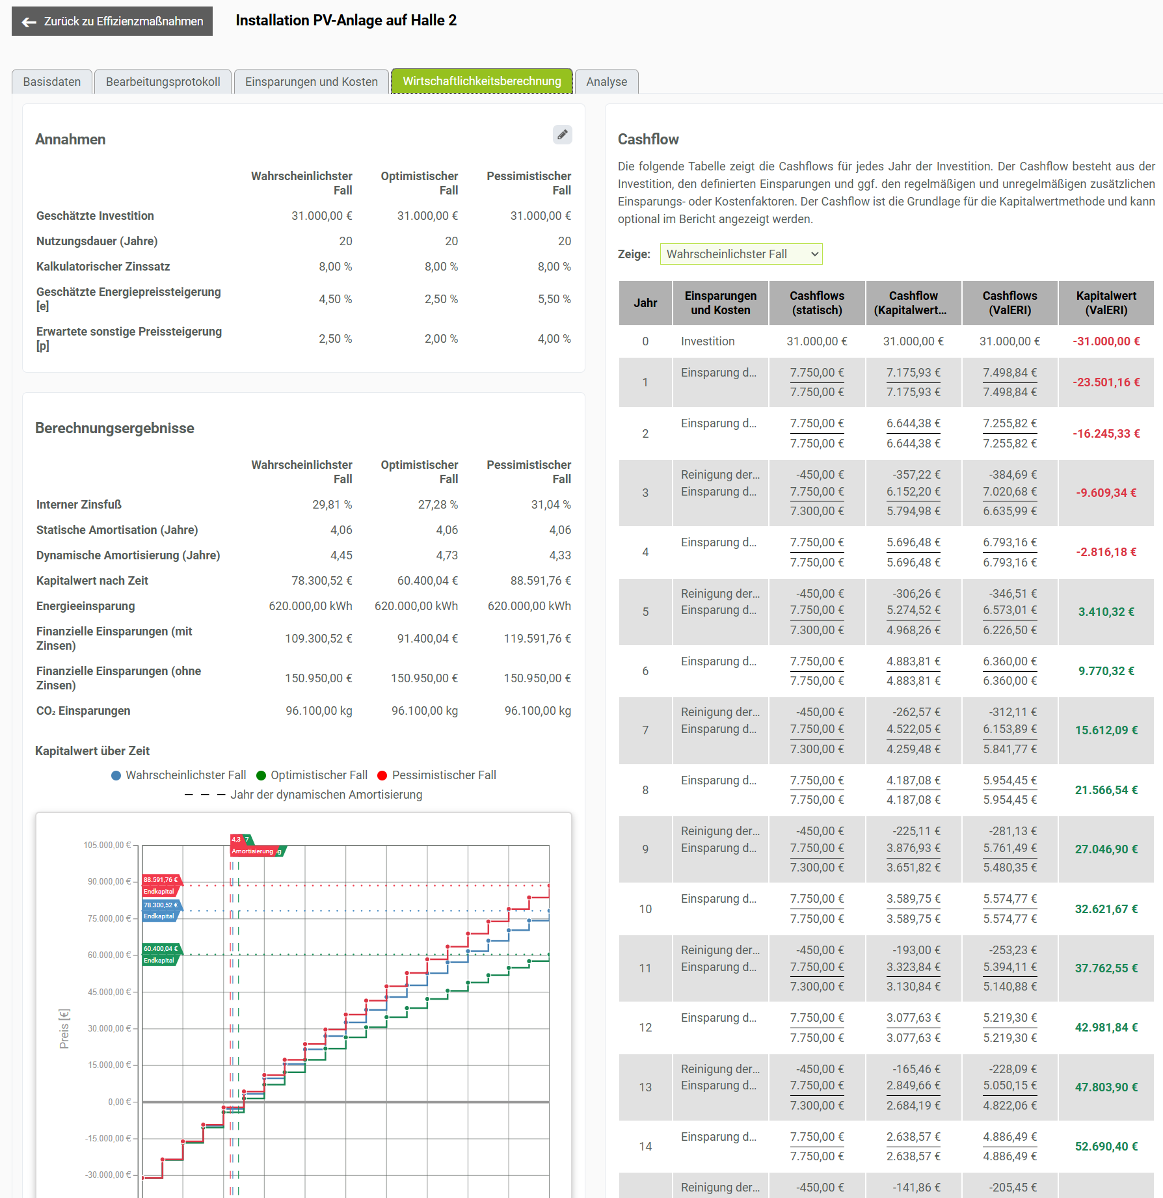1163x1198 pixels.
Task: Click Dynamische Amortisierung value 4,73
Action: pyautogui.click(x=447, y=555)
